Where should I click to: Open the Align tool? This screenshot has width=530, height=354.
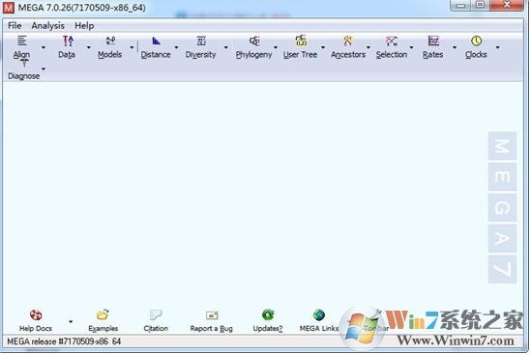coord(21,47)
